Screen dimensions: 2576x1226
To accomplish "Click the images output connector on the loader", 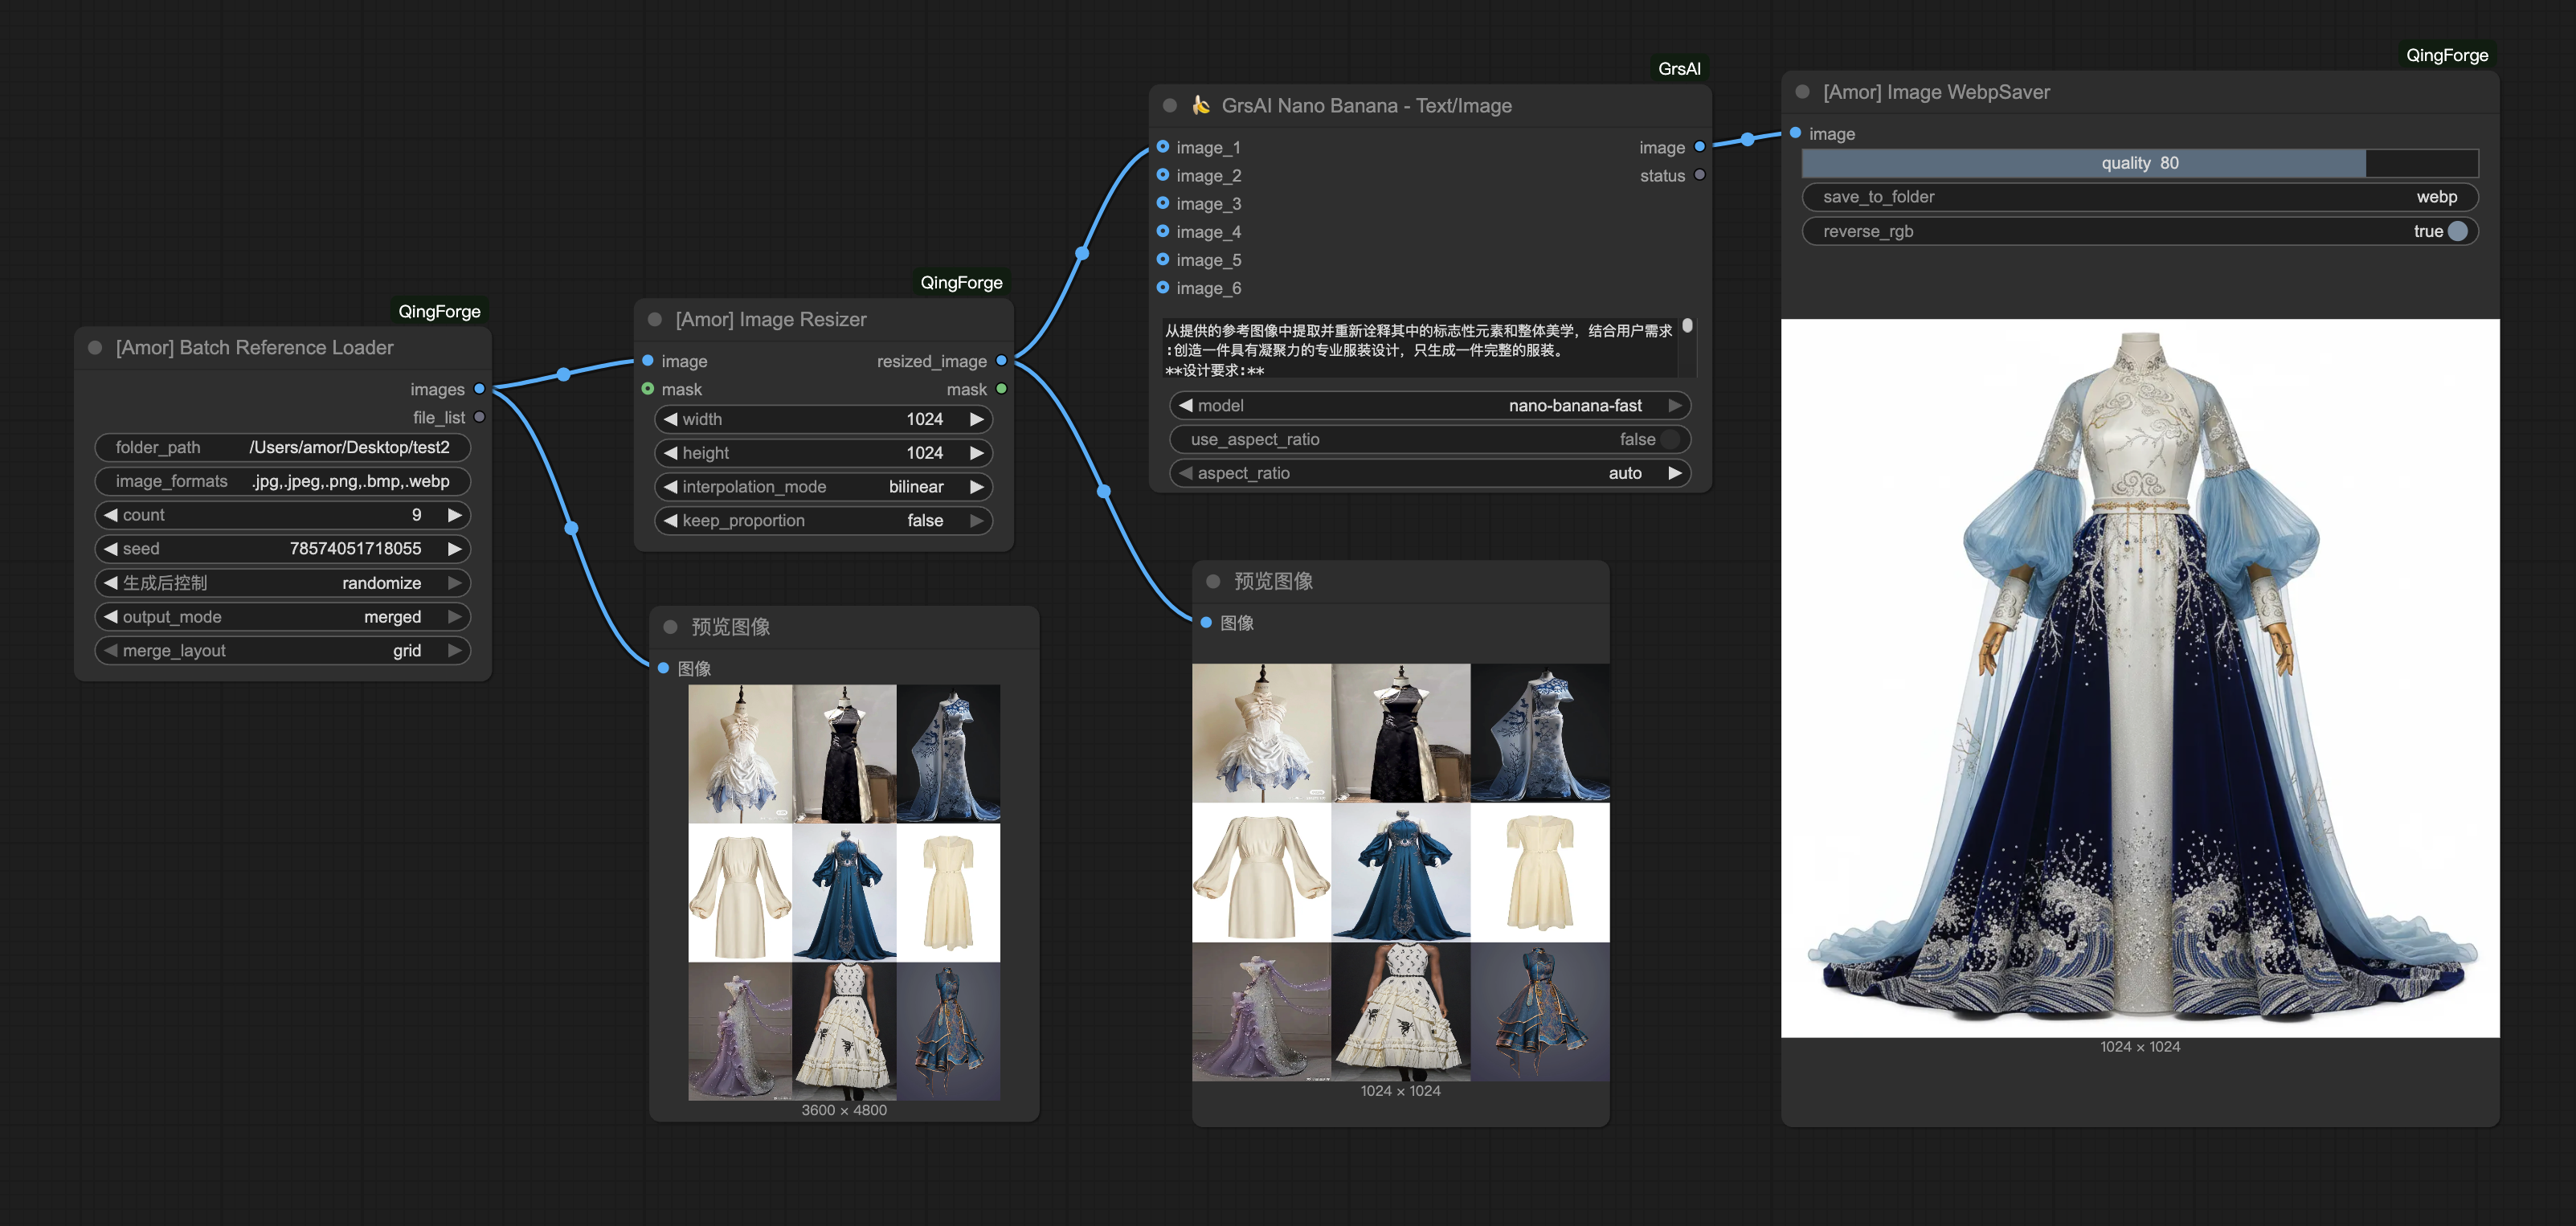I will click(x=480, y=389).
